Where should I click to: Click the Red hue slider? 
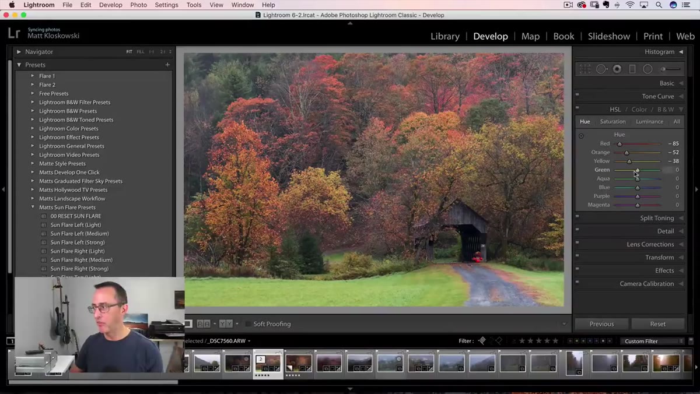pyautogui.click(x=638, y=143)
